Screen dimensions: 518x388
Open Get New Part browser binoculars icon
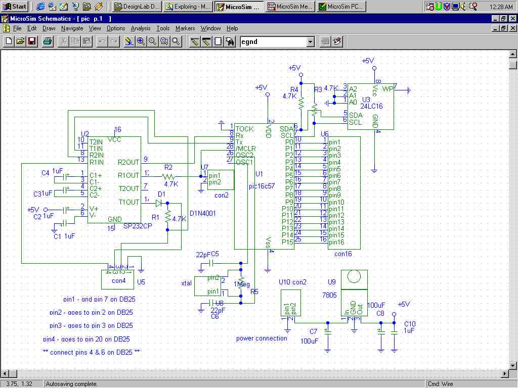(x=230, y=41)
